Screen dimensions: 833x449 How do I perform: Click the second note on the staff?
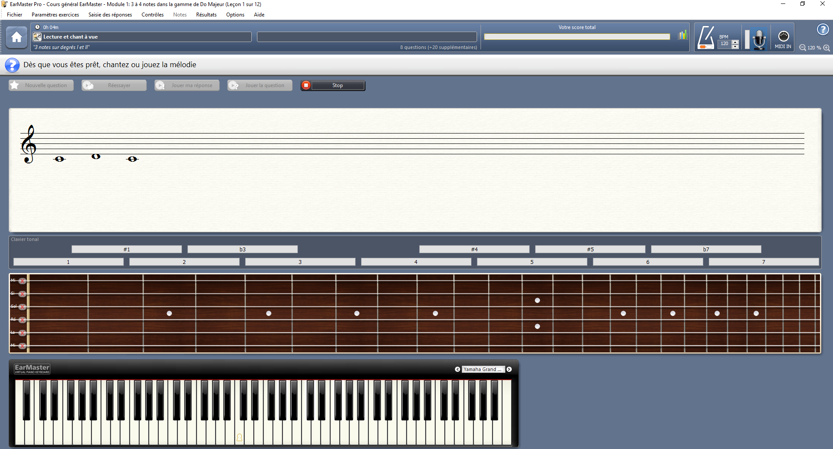point(96,156)
